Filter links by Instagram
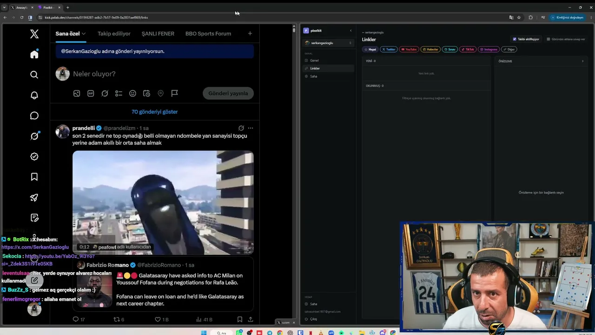This screenshot has width=595, height=335. (x=489, y=49)
